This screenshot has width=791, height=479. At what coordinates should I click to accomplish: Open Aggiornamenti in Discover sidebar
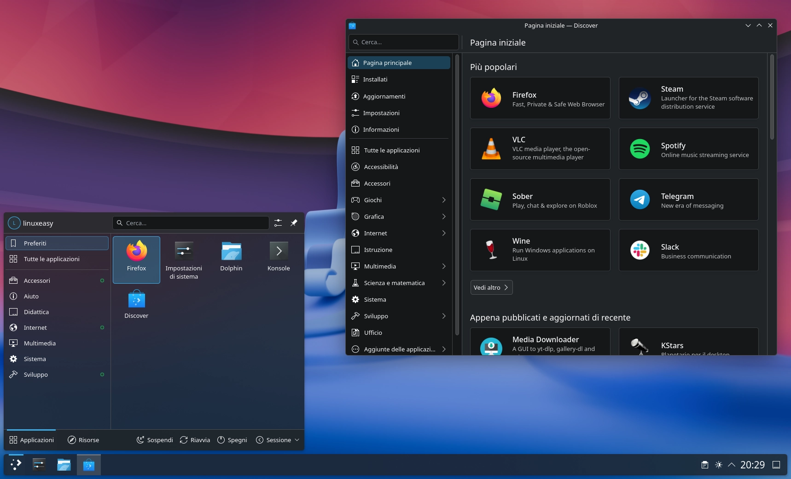[399, 96]
